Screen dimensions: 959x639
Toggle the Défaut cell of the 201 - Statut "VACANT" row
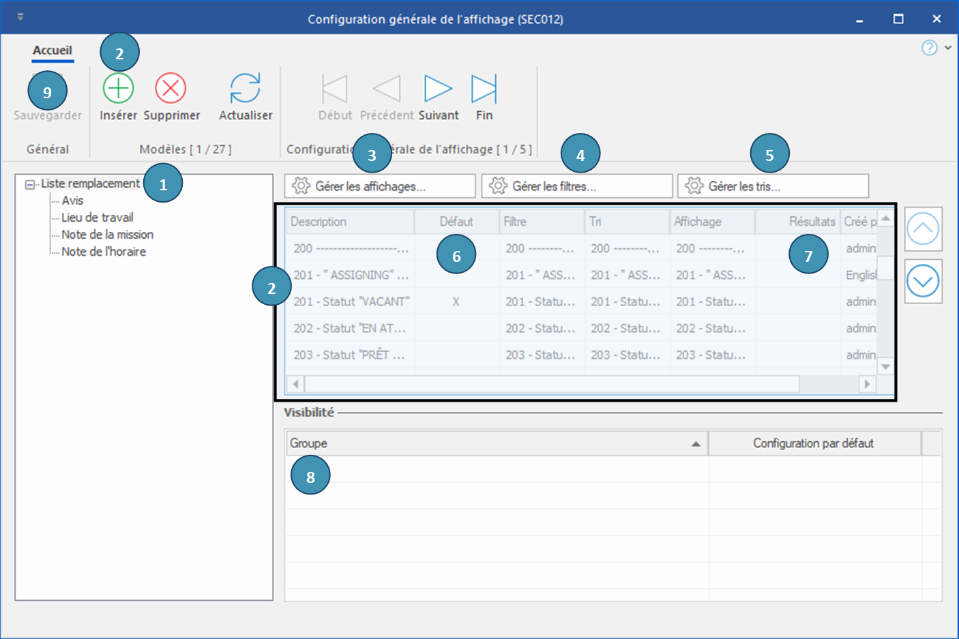(456, 301)
